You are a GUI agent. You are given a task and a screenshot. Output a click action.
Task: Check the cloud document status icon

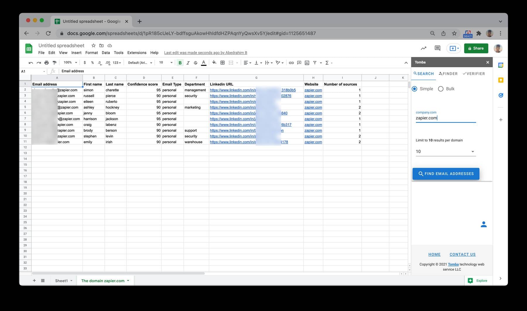[110, 46]
